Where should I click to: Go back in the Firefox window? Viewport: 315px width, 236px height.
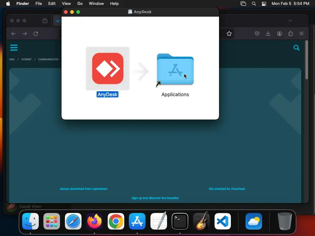click(14, 34)
